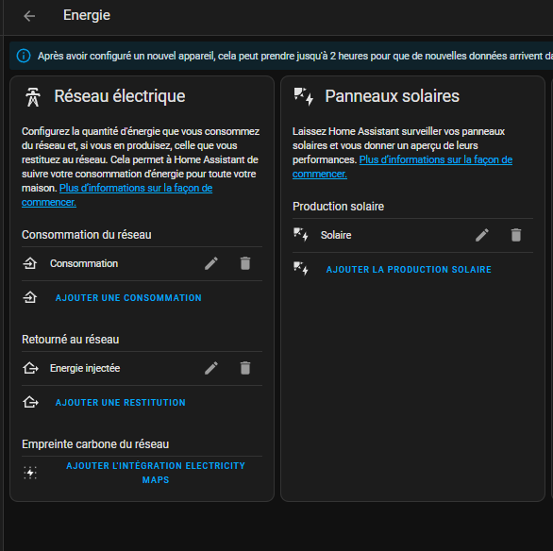Image resolution: width=553 pixels, height=551 pixels.
Task: Open the grid 'Plus d'informations' link
Action: click(x=117, y=195)
